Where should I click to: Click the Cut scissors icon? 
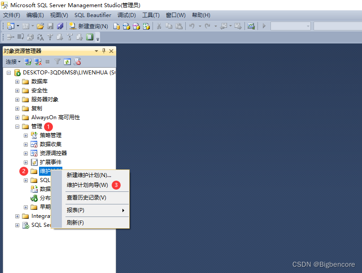159,26
